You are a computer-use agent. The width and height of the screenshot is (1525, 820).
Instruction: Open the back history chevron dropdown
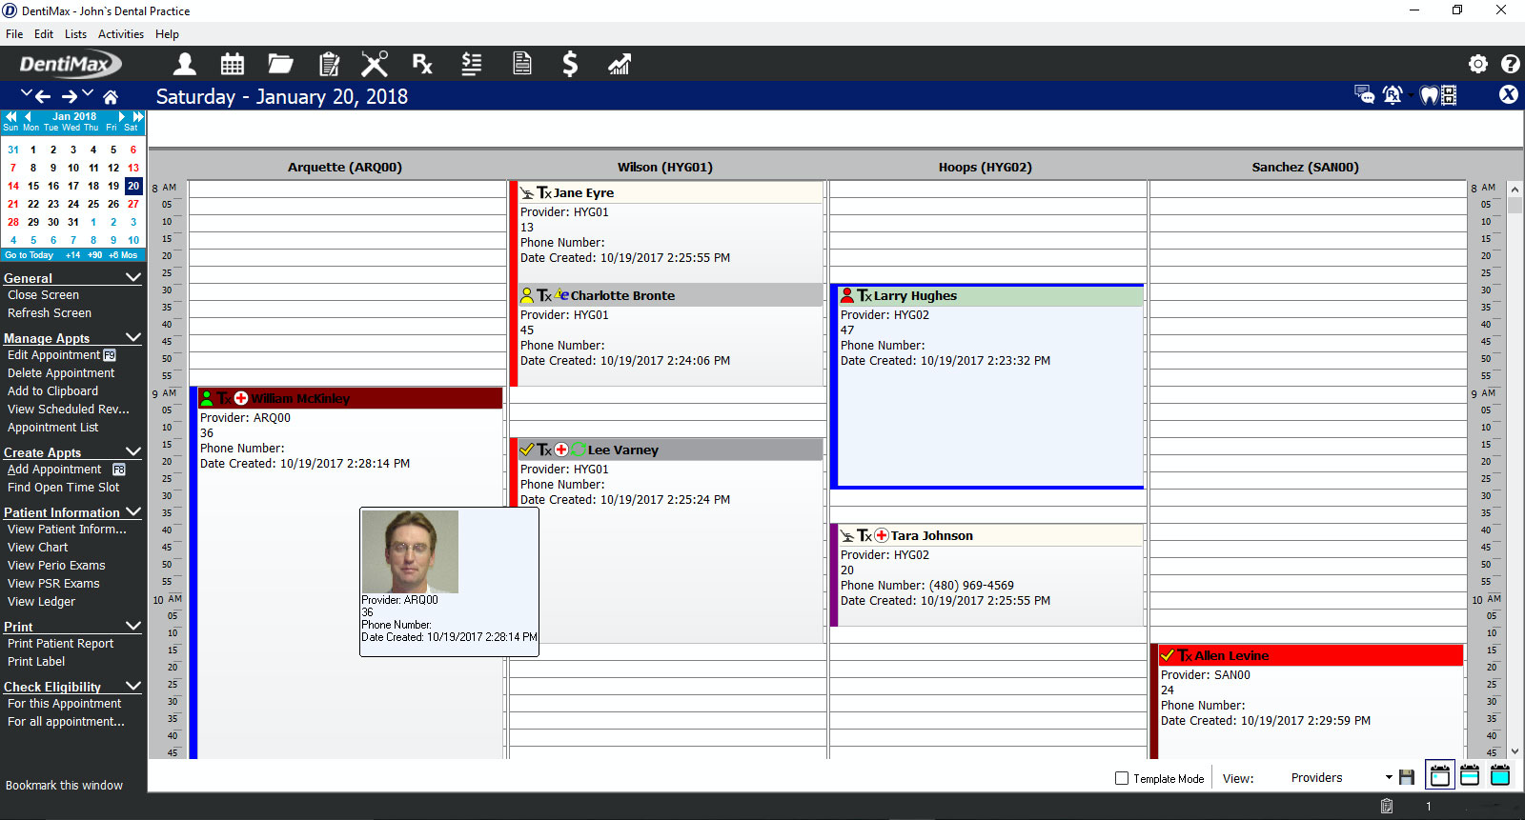27,93
